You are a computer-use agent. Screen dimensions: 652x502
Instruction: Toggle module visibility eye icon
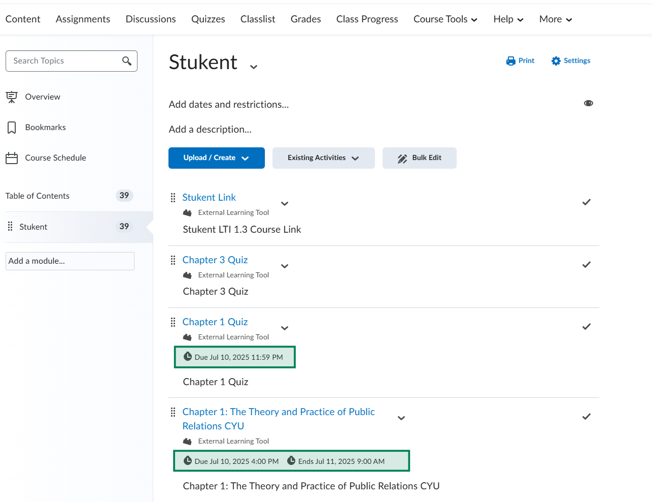589,103
